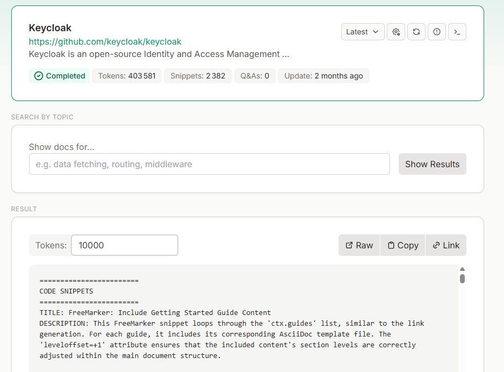
Task: Copy the result with Copy button
Action: (403, 245)
